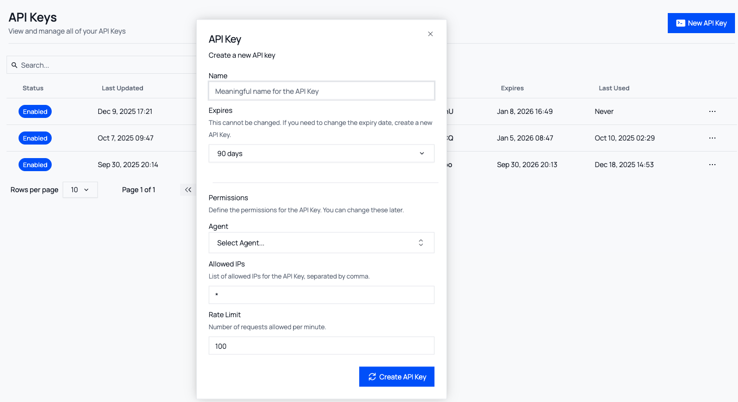Viewport: 738px width, 402px height.
Task: Click the Rate Limit input field
Action: pos(321,346)
